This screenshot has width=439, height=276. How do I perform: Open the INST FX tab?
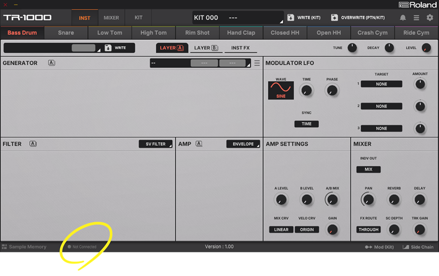(x=240, y=48)
